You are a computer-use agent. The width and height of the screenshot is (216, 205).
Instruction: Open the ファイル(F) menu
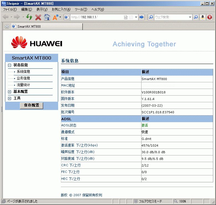click(x=10, y=9)
